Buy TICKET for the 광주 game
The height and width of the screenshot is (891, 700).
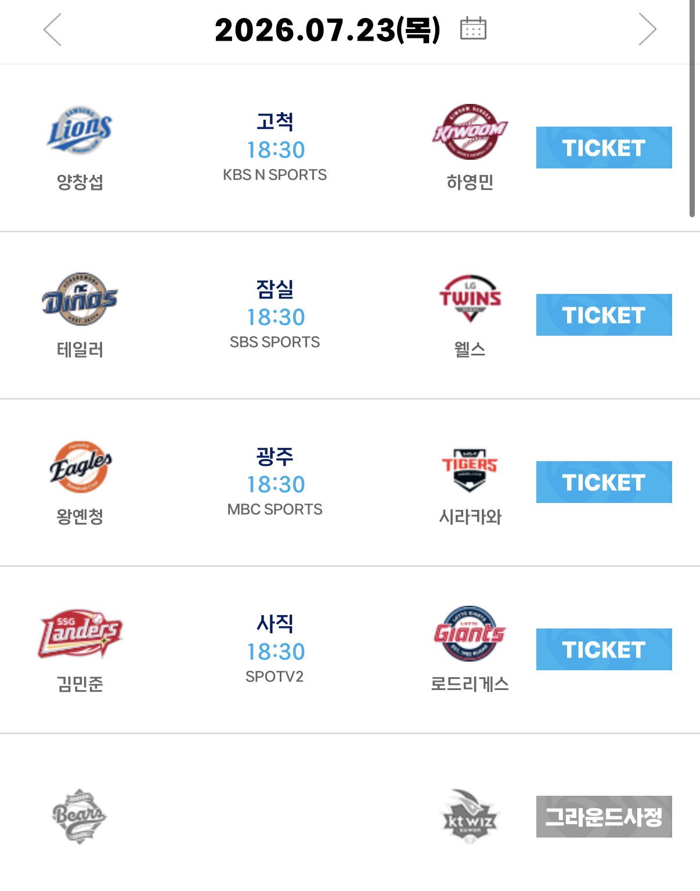coord(604,482)
